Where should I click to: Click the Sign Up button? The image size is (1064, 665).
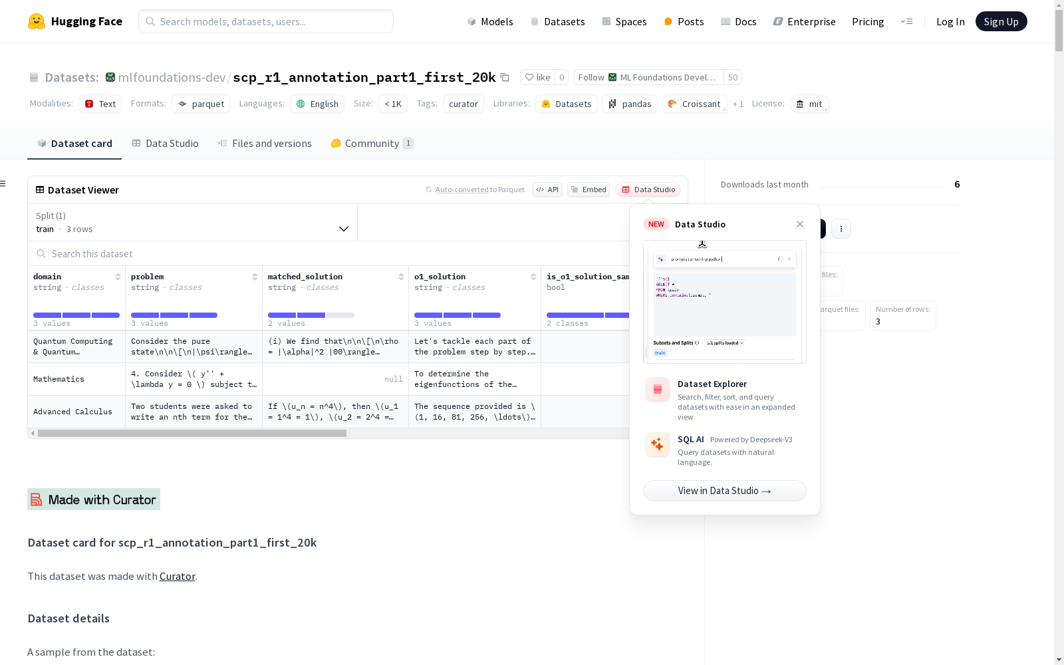pos(1001,21)
